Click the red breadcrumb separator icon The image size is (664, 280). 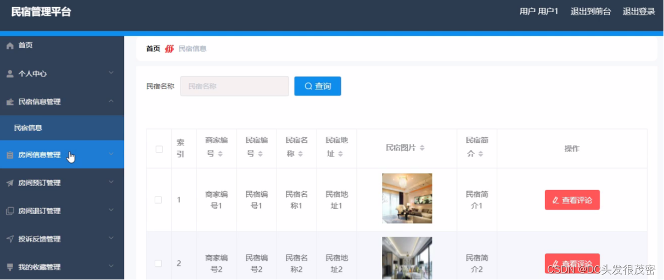tap(170, 49)
